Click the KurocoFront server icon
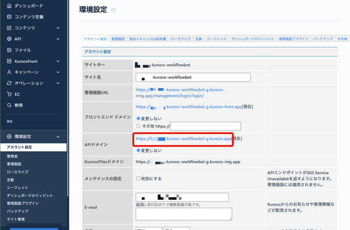Image resolution: width=350 pixels, height=230 pixels. (x=9, y=61)
